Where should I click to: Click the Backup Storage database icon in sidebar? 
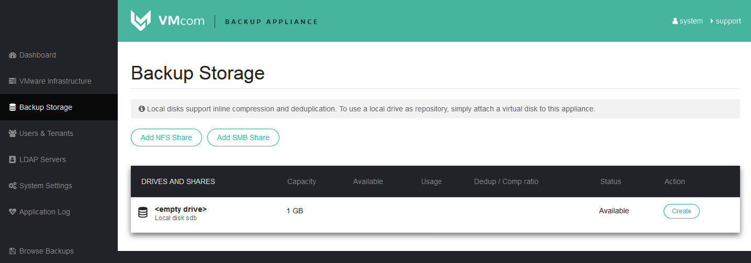13,107
